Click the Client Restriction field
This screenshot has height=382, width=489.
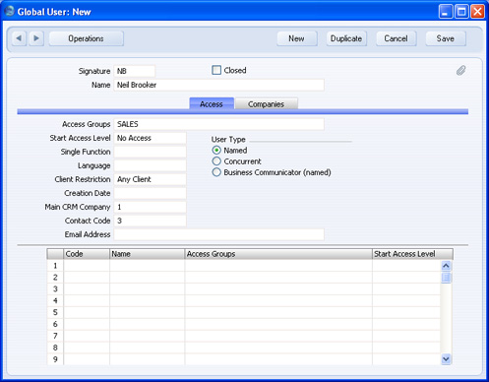(x=150, y=179)
